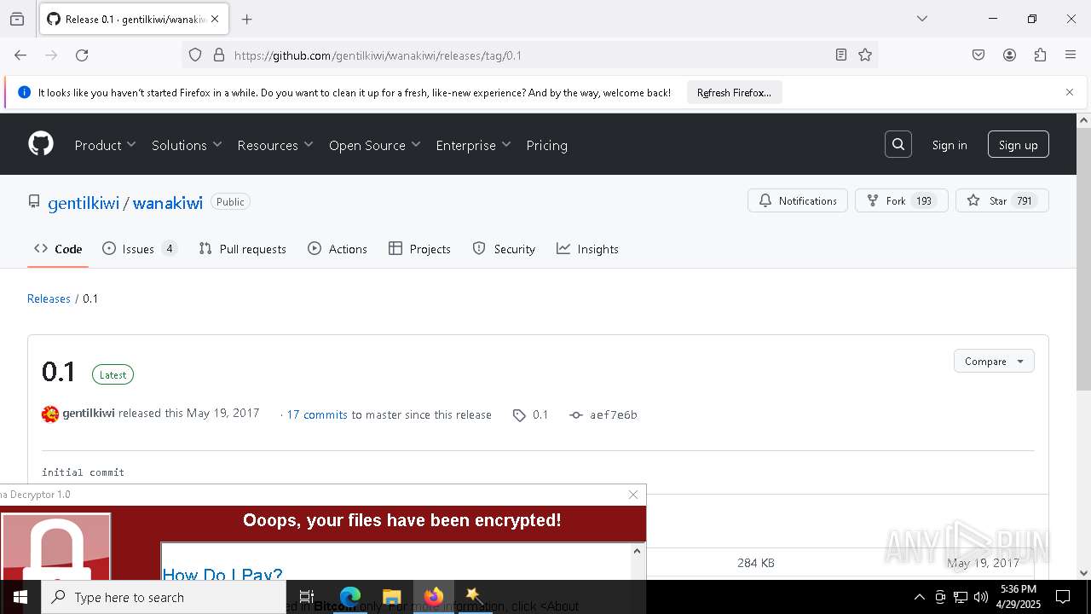The image size is (1091, 614).
Task: Open the Pocket save icon
Action: tap(978, 55)
